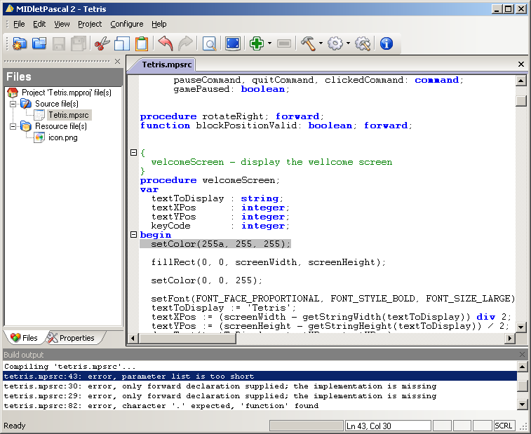The image size is (531, 434).
Task: Collapse the Source file(s) tree node
Action: click(x=13, y=104)
